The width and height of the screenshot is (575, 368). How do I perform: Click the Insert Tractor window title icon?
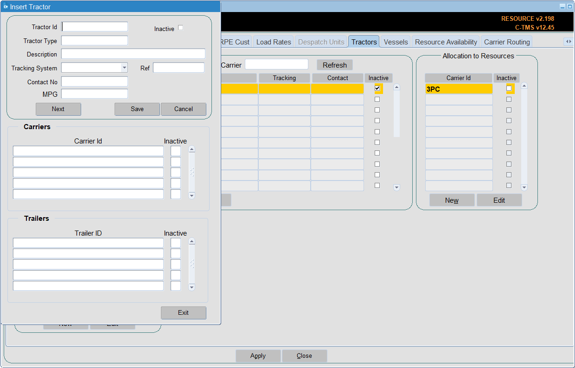pyautogui.click(x=6, y=7)
